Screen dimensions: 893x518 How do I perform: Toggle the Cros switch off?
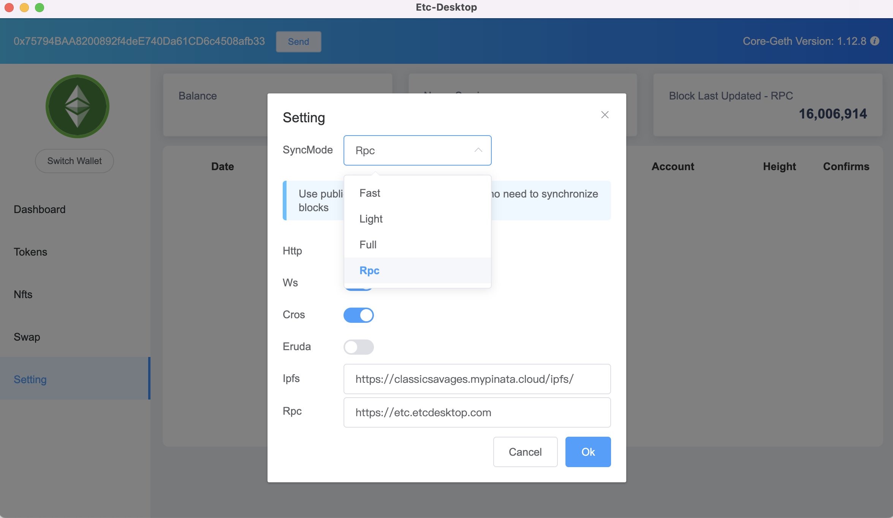pos(359,315)
